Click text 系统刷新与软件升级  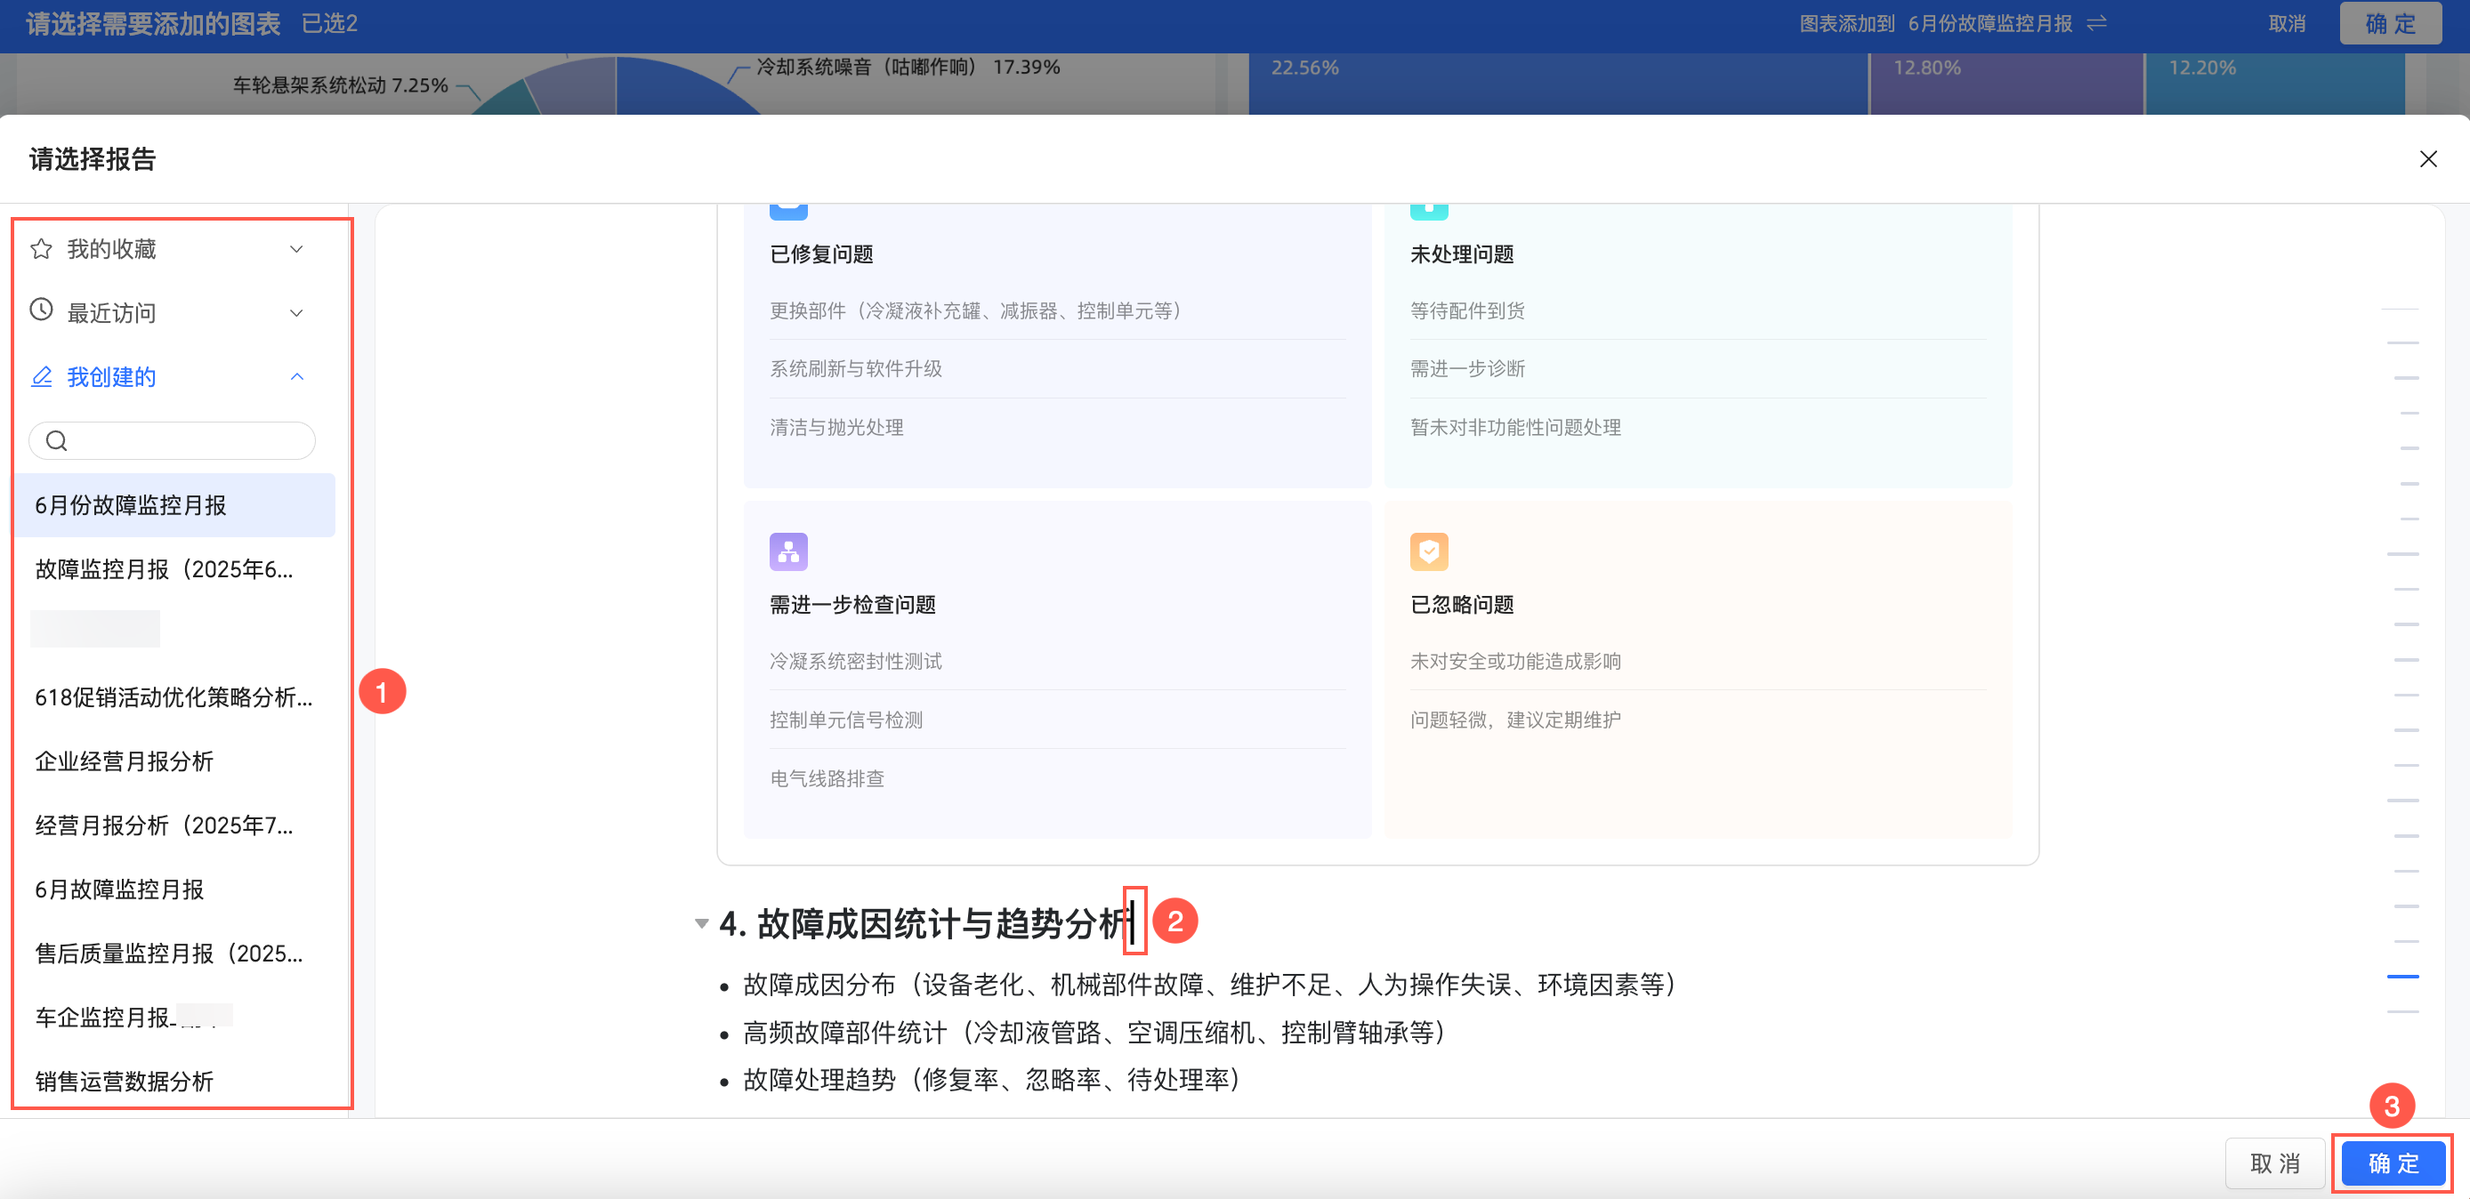click(x=855, y=369)
